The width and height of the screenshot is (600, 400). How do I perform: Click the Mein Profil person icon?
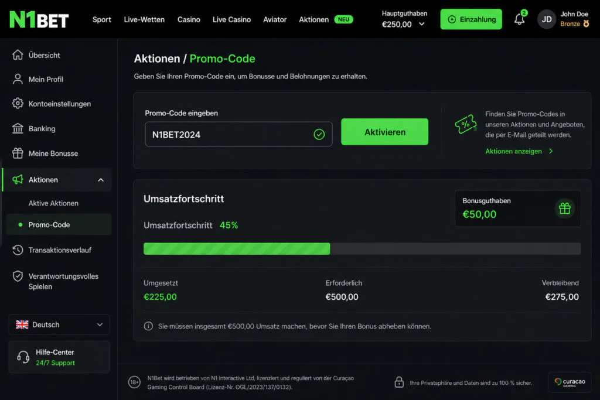pyautogui.click(x=18, y=79)
